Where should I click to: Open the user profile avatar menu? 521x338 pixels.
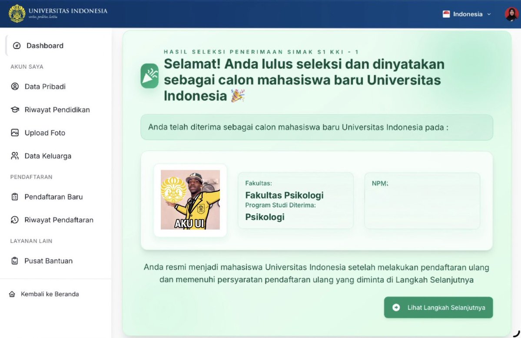(x=511, y=14)
